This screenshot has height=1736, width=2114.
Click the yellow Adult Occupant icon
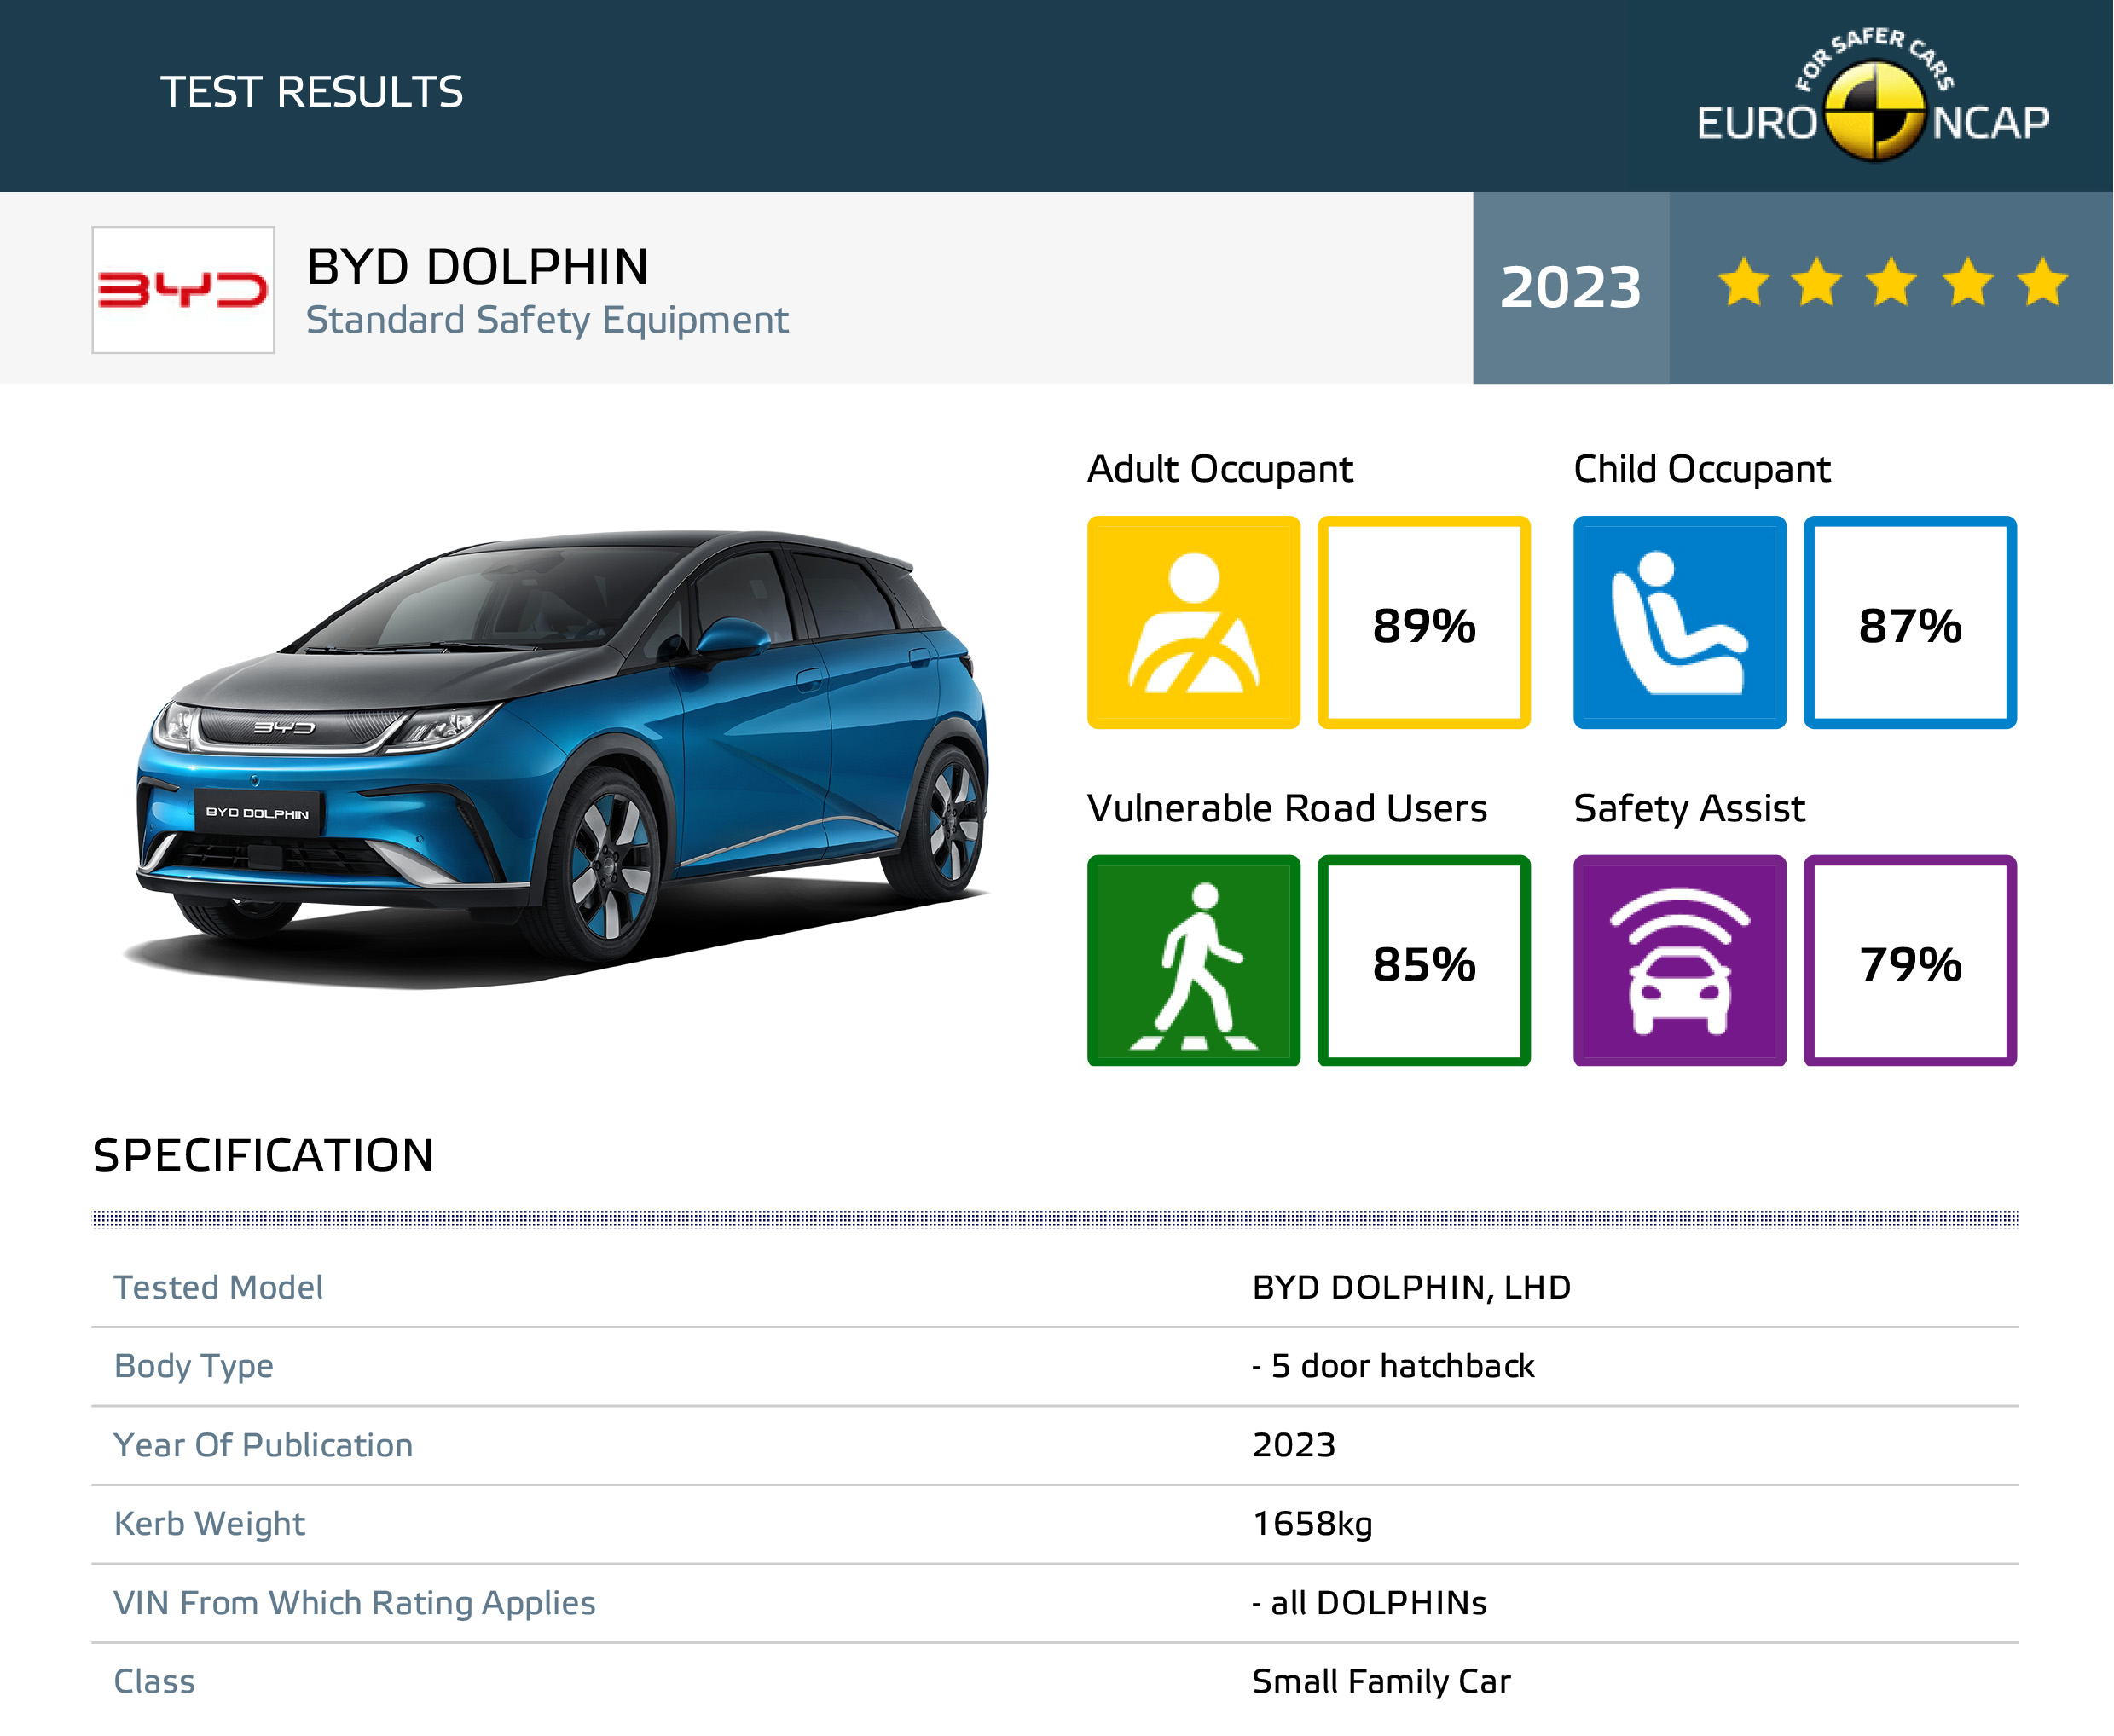click(x=1193, y=623)
